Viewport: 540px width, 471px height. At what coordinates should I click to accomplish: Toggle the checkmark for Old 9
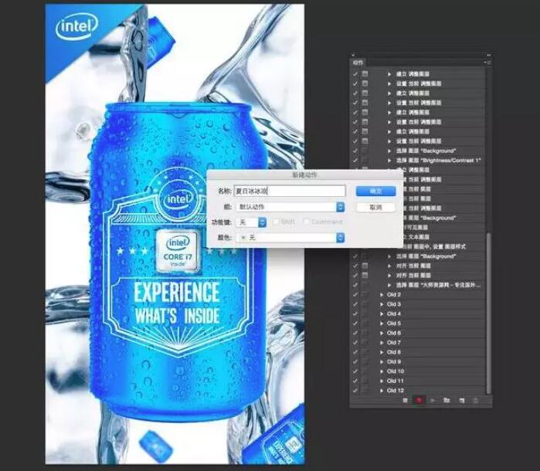[x=355, y=362]
